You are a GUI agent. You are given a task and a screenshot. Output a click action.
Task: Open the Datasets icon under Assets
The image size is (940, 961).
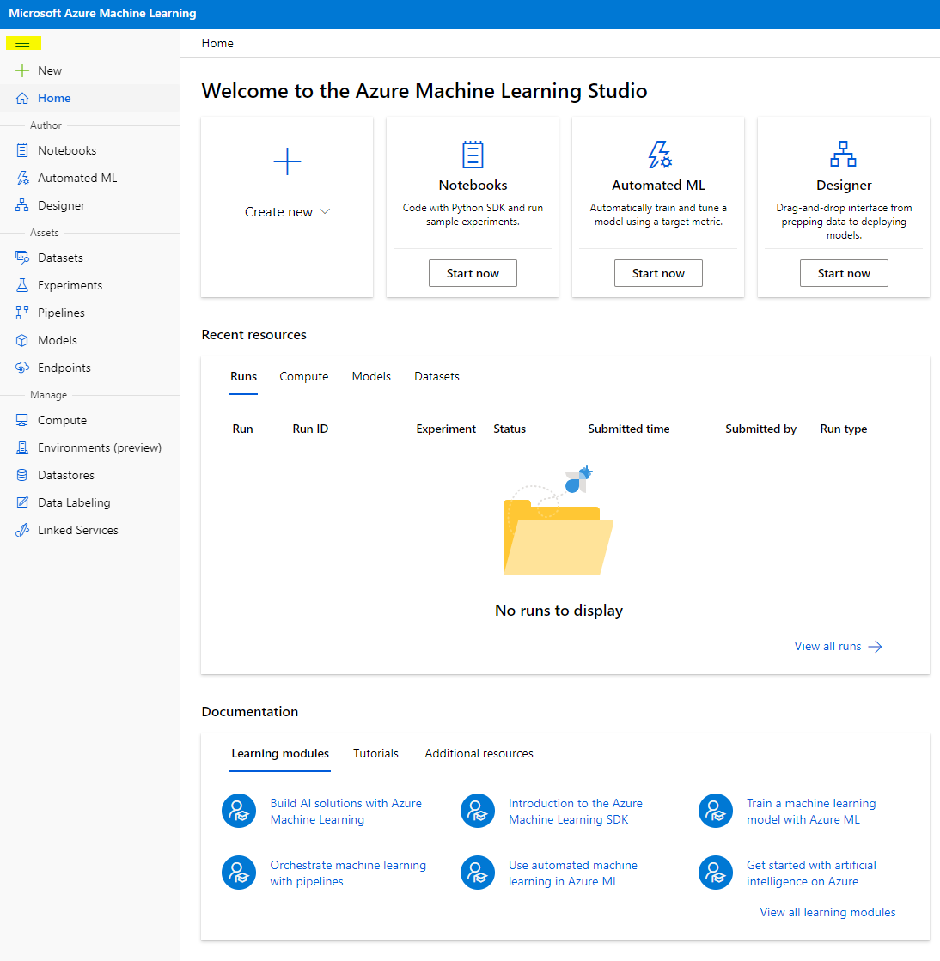pos(22,258)
